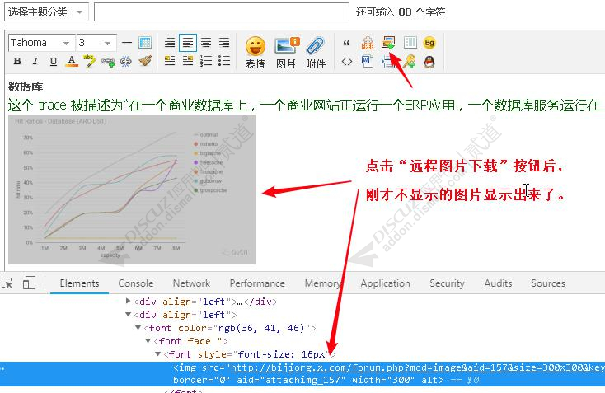Image resolution: width=605 pixels, height=393 pixels.
Task: Insert QQ penguin contact icon
Action: coord(429,61)
